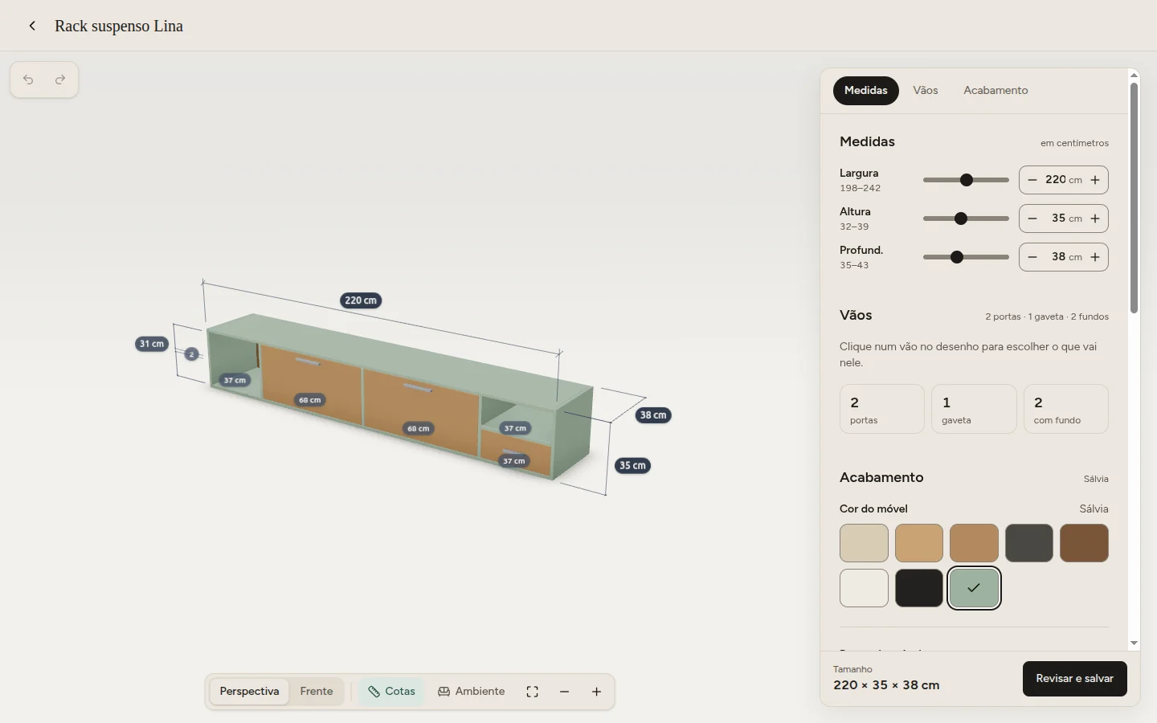Click the numbered 2 marker on the model
Screen dimensions: 1157x723
point(191,354)
